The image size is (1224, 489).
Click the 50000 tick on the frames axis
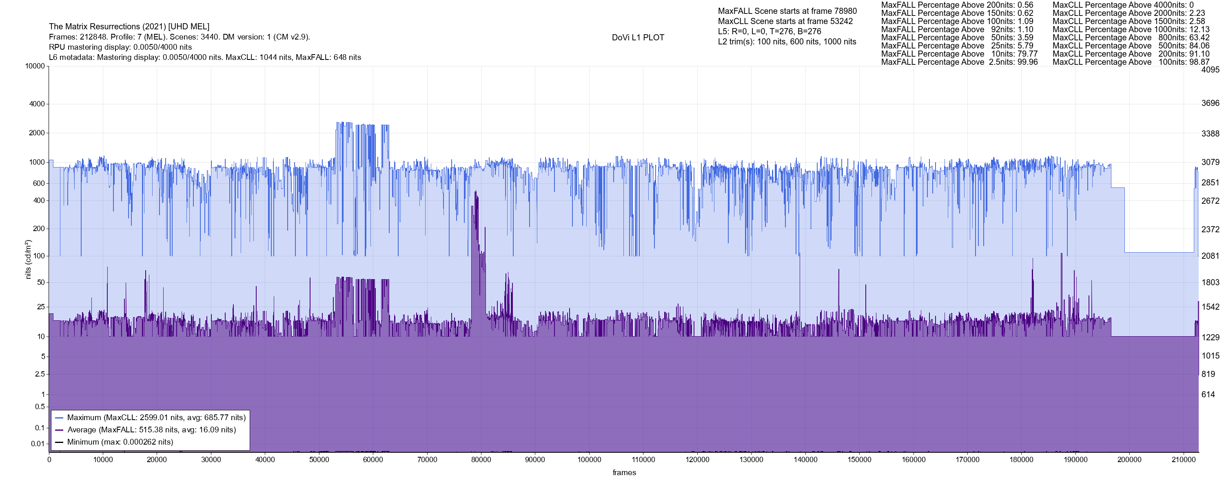[x=319, y=460]
